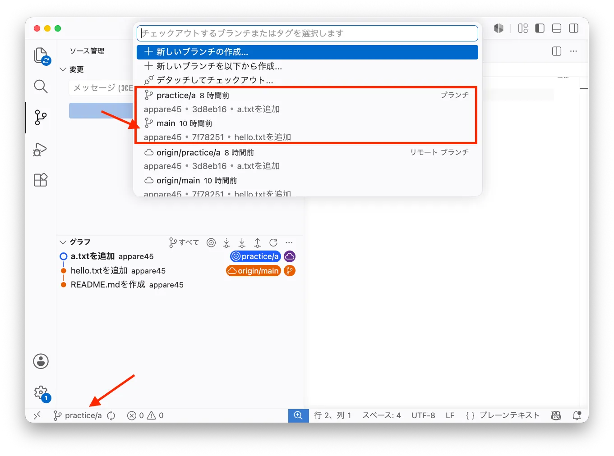This screenshot has width=614, height=456.
Task: Click the push icon in graph toolbar
Action: (x=258, y=242)
